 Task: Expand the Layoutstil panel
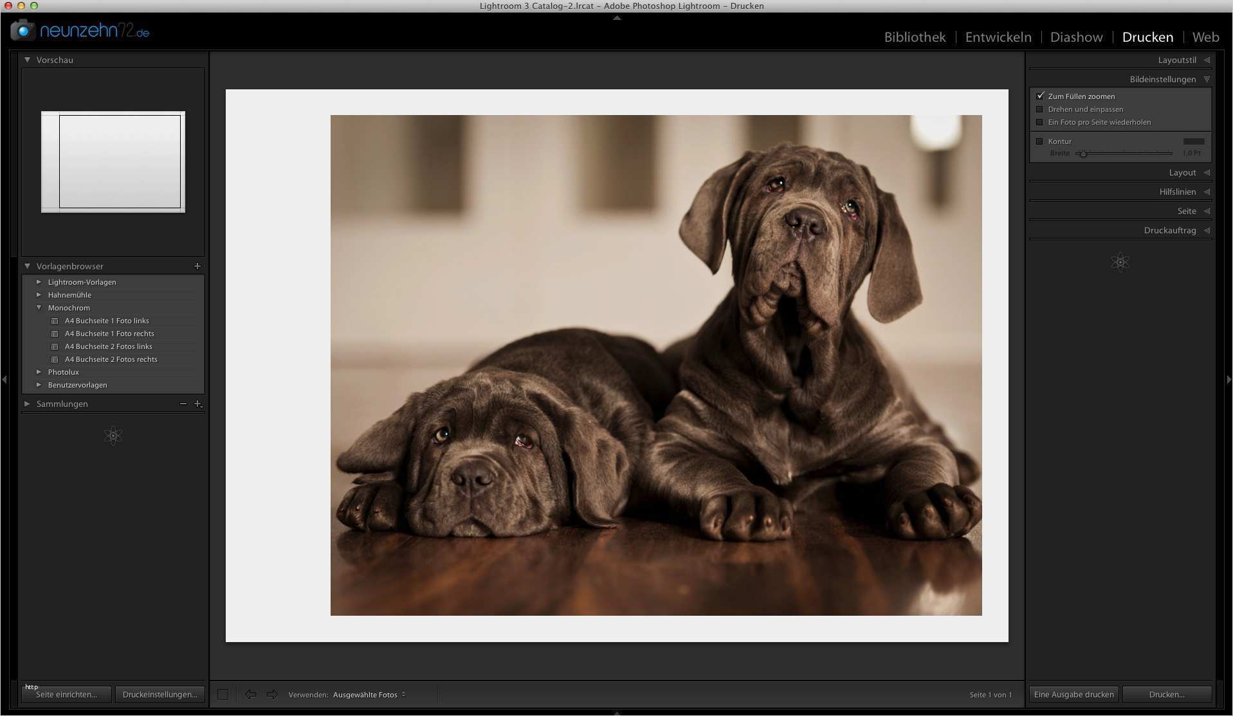1207,60
